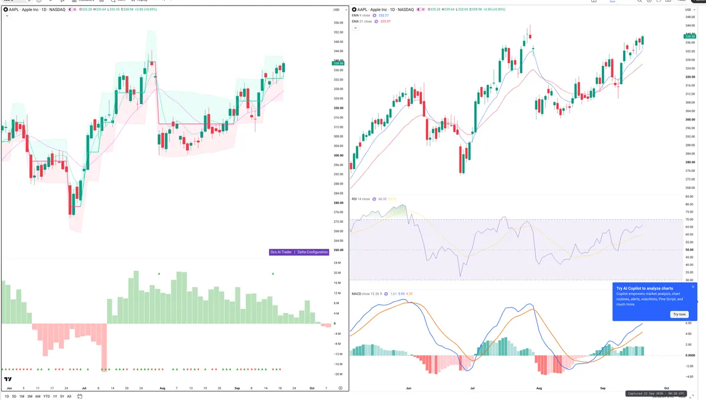Click the Aug date label on the left chart
The height and width of the screenshot is (400, 706).
click(x=162, y=388)
